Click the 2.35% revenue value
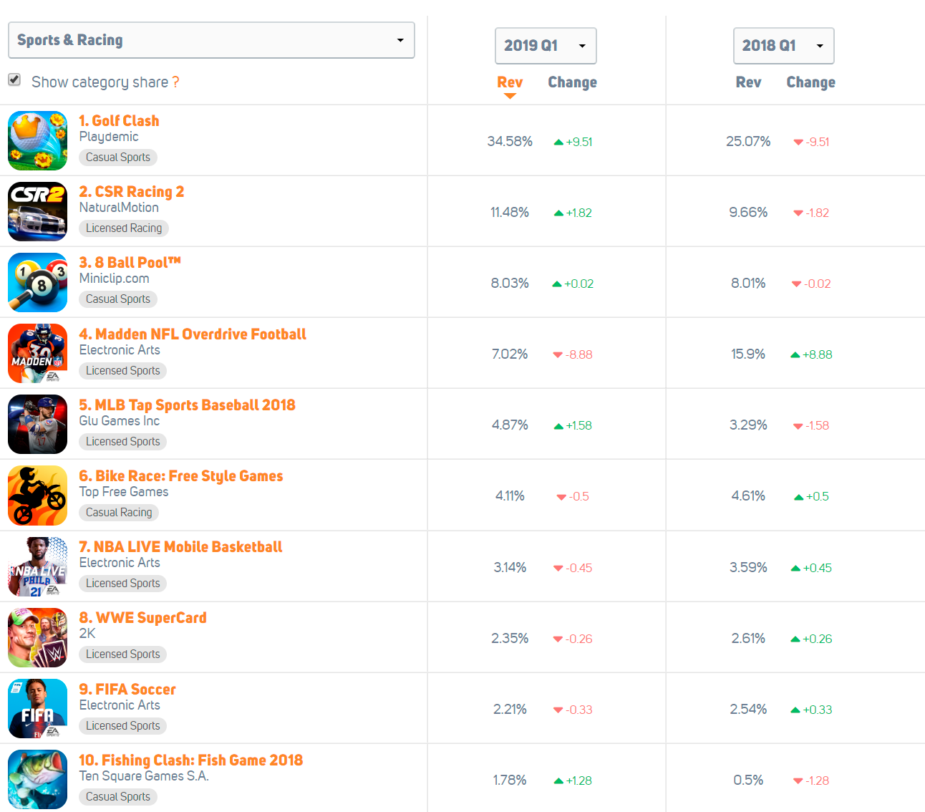This screenshot has height=812, width=925. coord(510,639)
